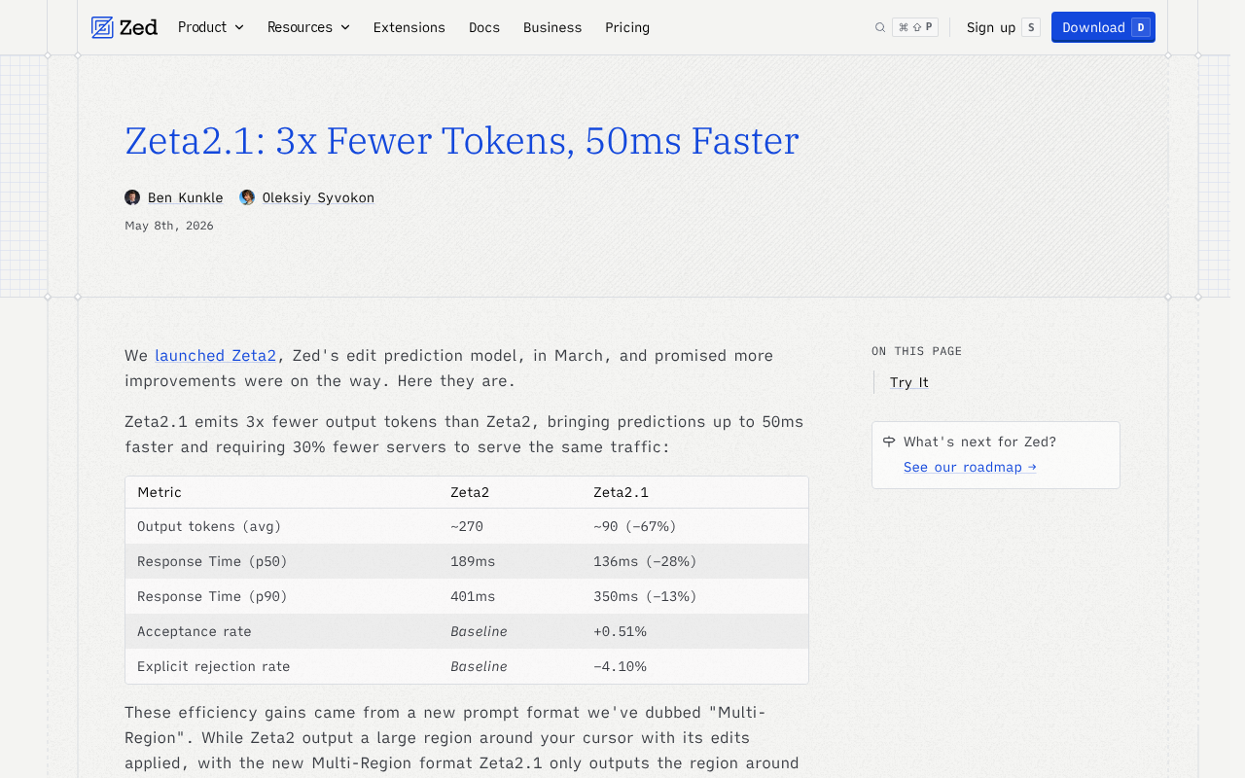
Task: Select the Acceptance rate cell
Action: [282, 631]
